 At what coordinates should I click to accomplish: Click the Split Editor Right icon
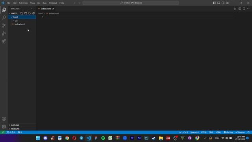(x=244, y=9)
